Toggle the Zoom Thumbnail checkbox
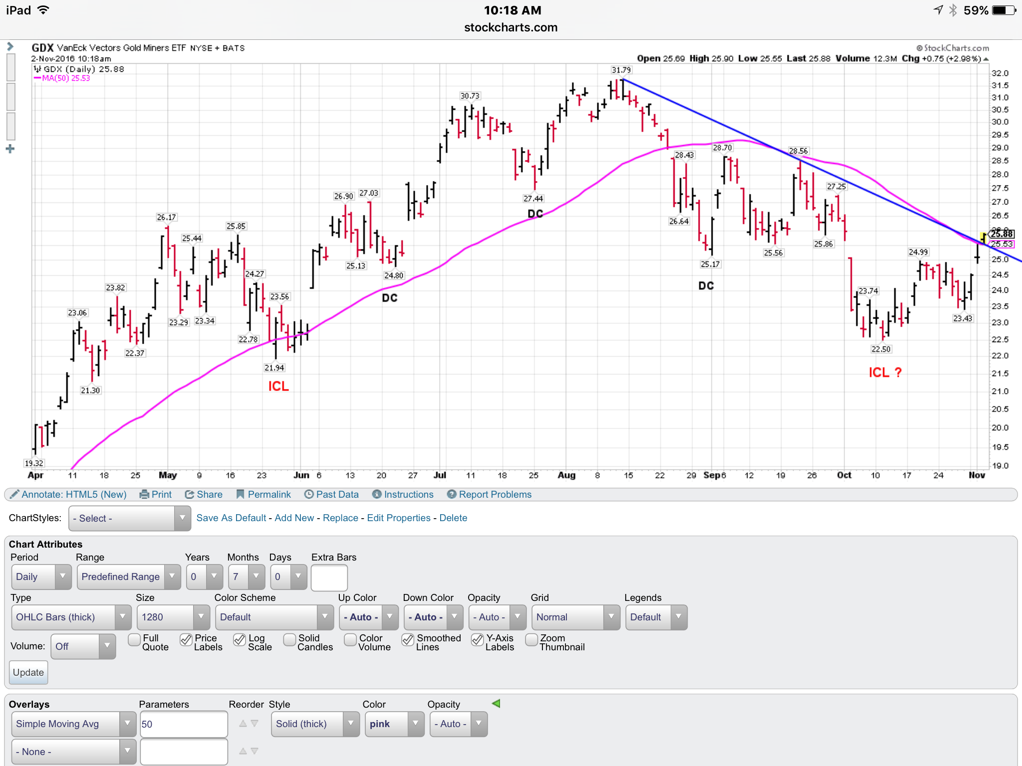 point(532,639)
